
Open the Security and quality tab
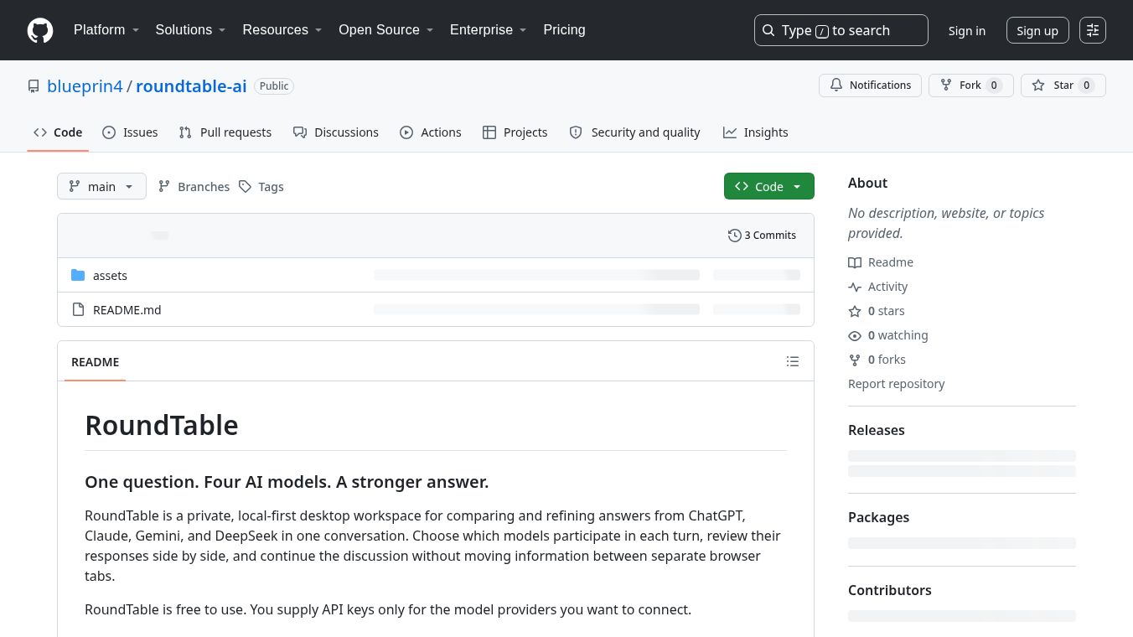click(x=634, y=132)
